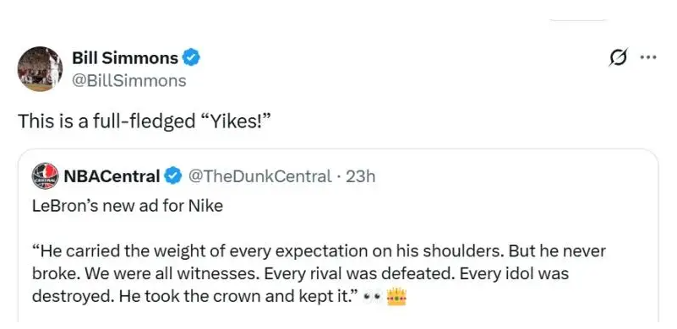Click the gold crown emoji
Screen dimensions: 677x329
396,297
